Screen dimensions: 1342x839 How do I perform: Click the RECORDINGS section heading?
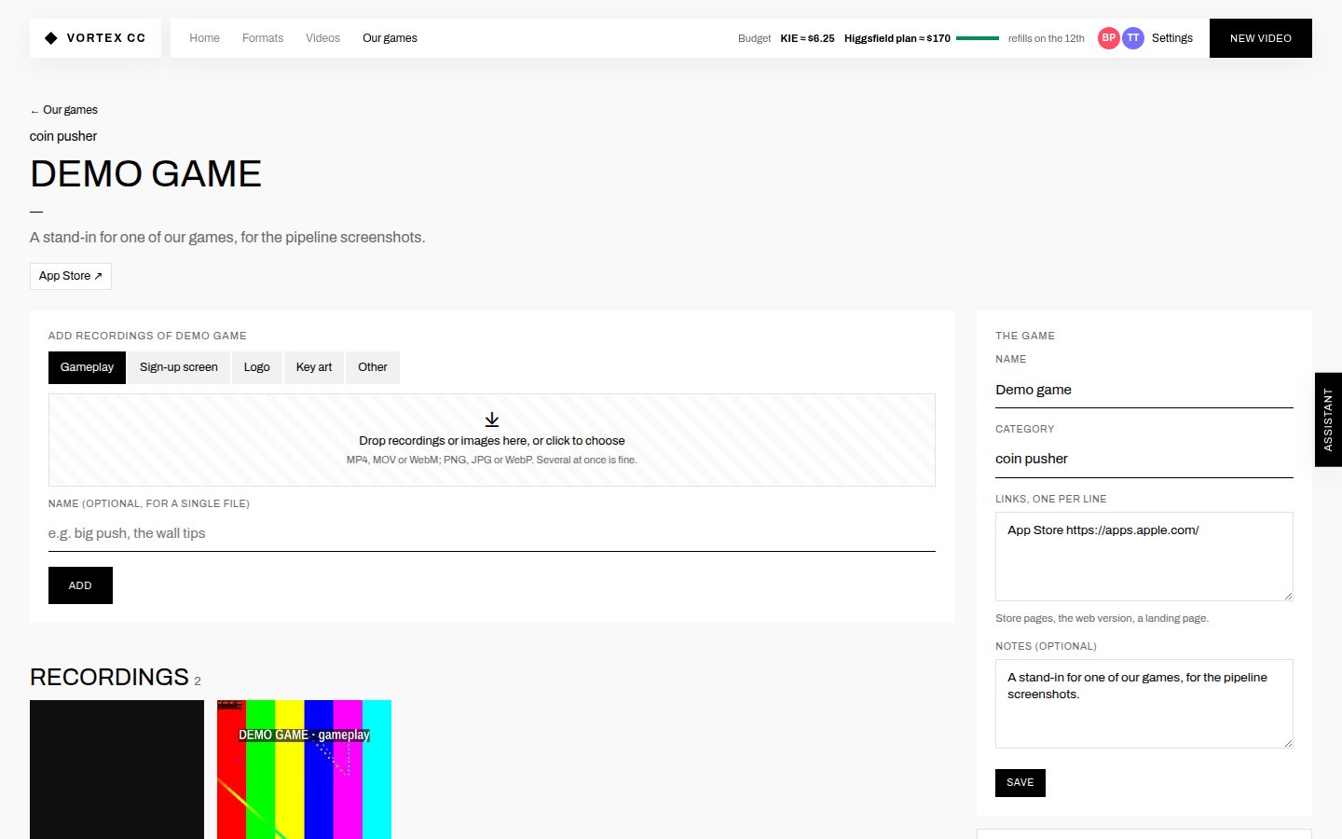coord(109,677)
